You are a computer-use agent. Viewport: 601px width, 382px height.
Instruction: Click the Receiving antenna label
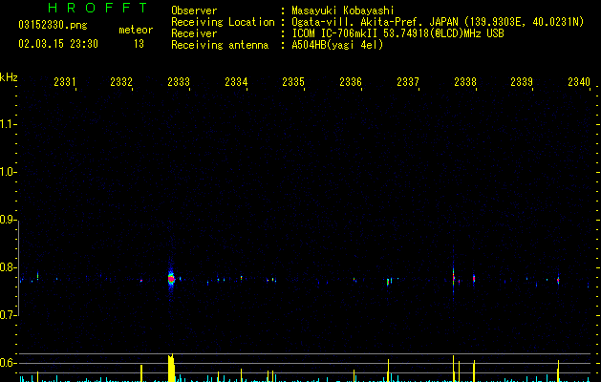pyautogui.click(x=220, y=45)
